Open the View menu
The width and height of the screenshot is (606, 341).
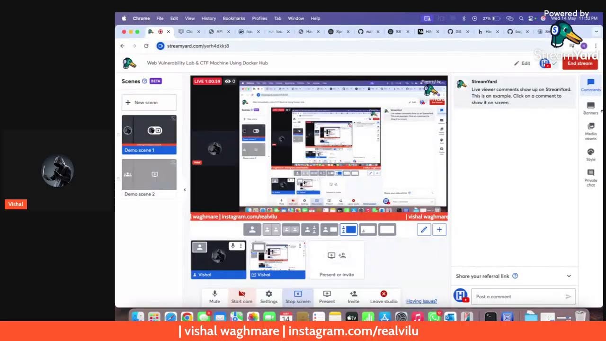190,18
